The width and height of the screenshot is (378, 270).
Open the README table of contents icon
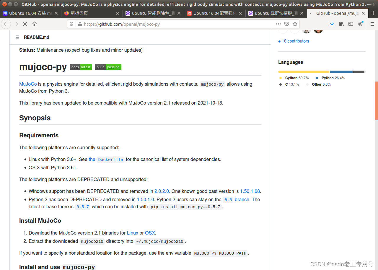point(17,37)
